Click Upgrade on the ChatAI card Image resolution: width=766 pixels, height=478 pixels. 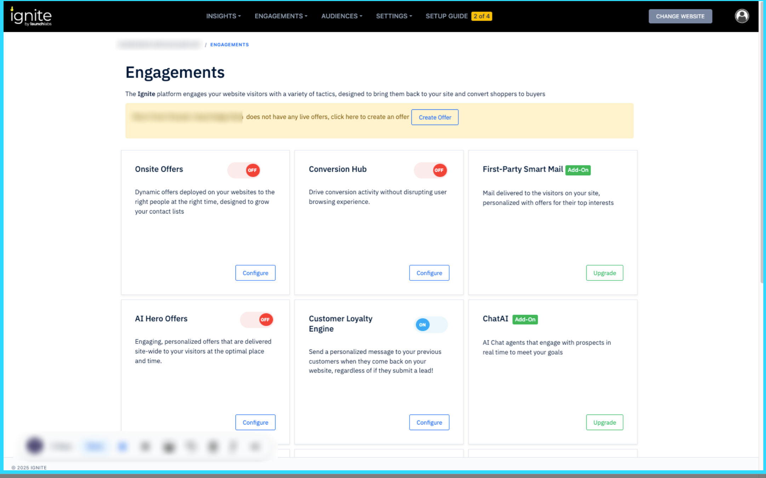(x=604, y=422)
